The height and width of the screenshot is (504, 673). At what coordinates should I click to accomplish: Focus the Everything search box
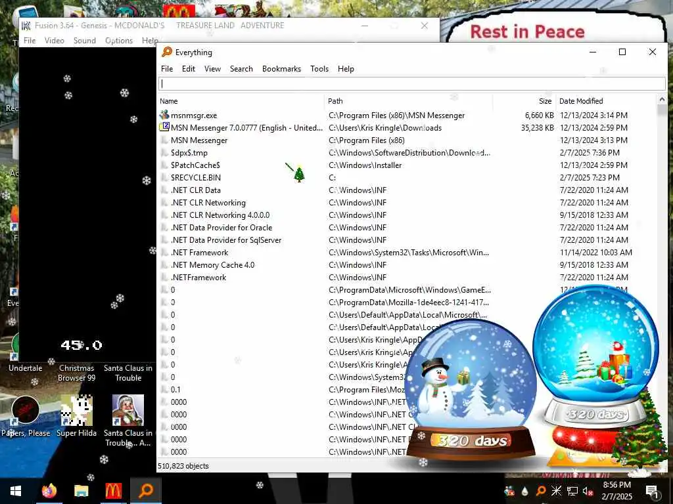point(412,83)
